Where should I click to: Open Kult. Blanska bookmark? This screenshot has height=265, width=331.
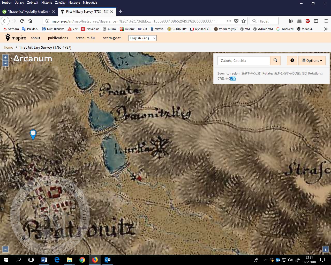coord(53,29)
